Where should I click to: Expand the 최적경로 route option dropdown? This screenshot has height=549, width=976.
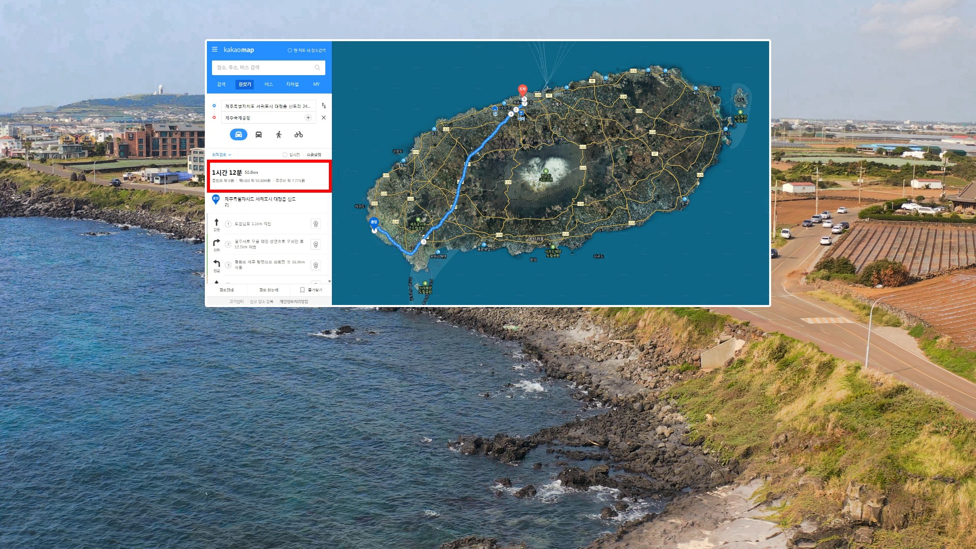[222, 155]
